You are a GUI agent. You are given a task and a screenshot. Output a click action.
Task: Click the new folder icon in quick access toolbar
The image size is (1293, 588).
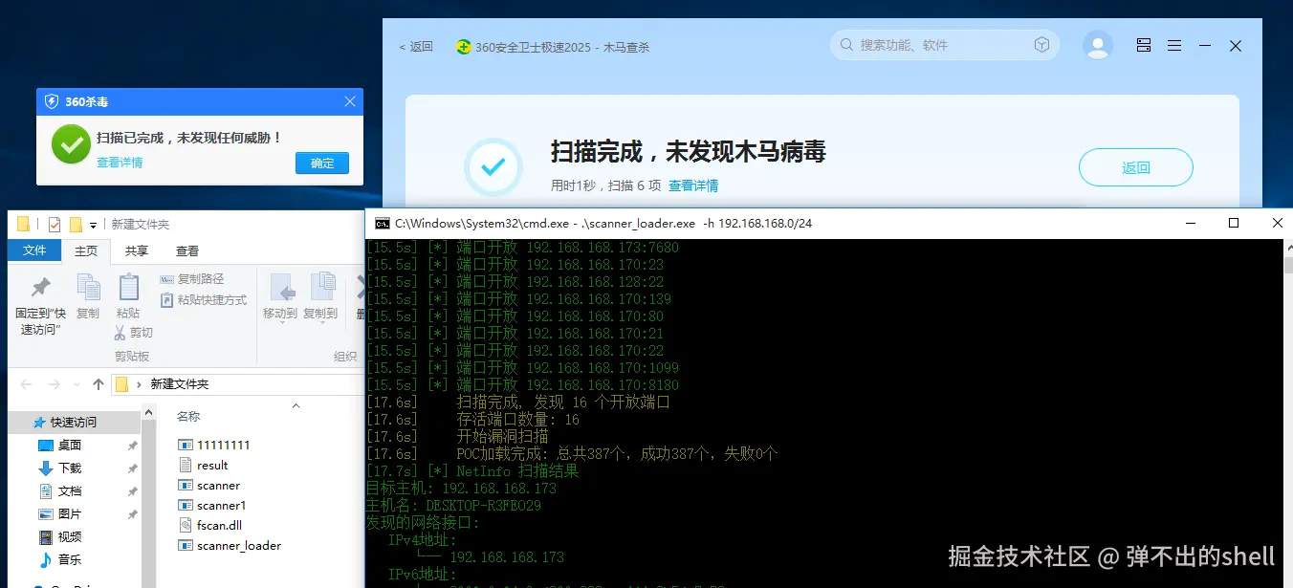pos(76,225)
